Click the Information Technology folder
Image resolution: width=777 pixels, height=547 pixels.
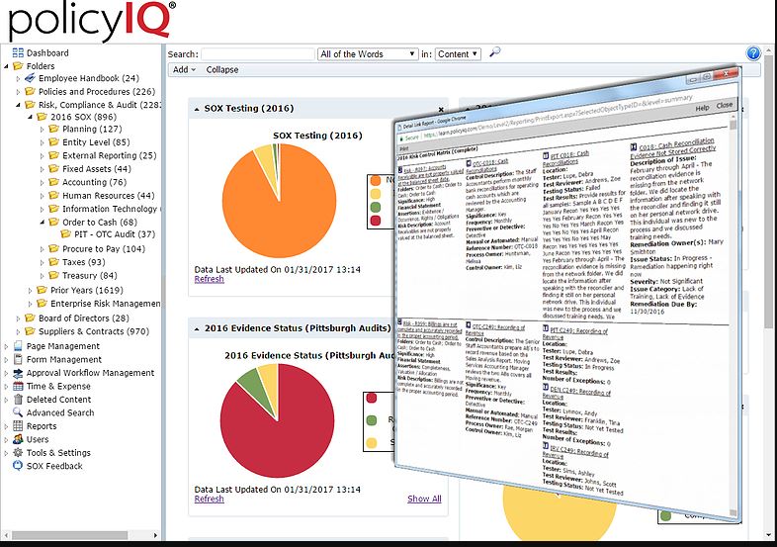pyautogui.click(x=103, y=209)
